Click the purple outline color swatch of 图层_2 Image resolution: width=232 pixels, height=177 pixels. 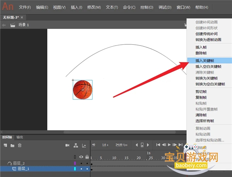point(75,163)
